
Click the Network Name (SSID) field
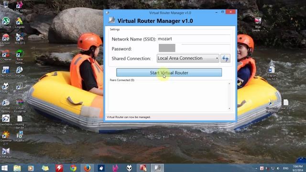194,39
